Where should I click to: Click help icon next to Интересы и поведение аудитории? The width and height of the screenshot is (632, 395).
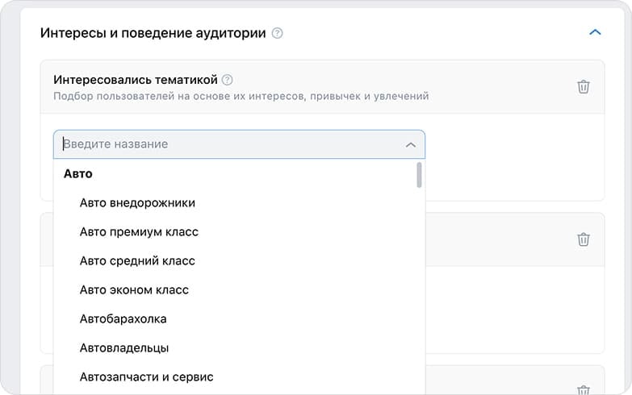click(278, 33)
